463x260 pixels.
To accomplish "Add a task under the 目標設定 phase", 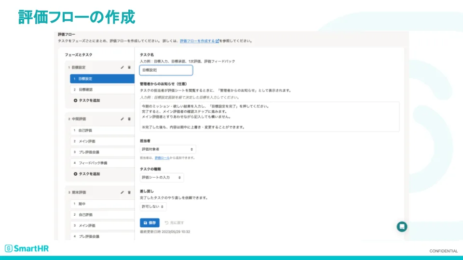I will [87, 101].
